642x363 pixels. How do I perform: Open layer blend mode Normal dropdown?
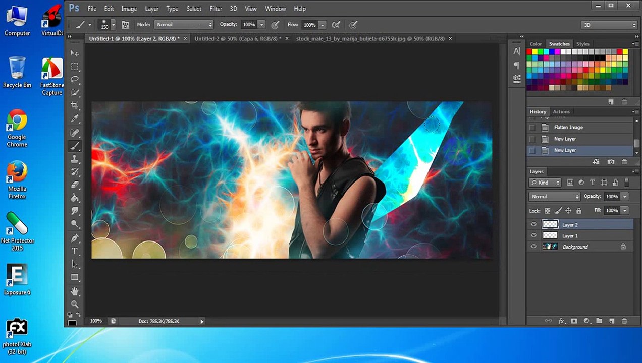point(555,197)
